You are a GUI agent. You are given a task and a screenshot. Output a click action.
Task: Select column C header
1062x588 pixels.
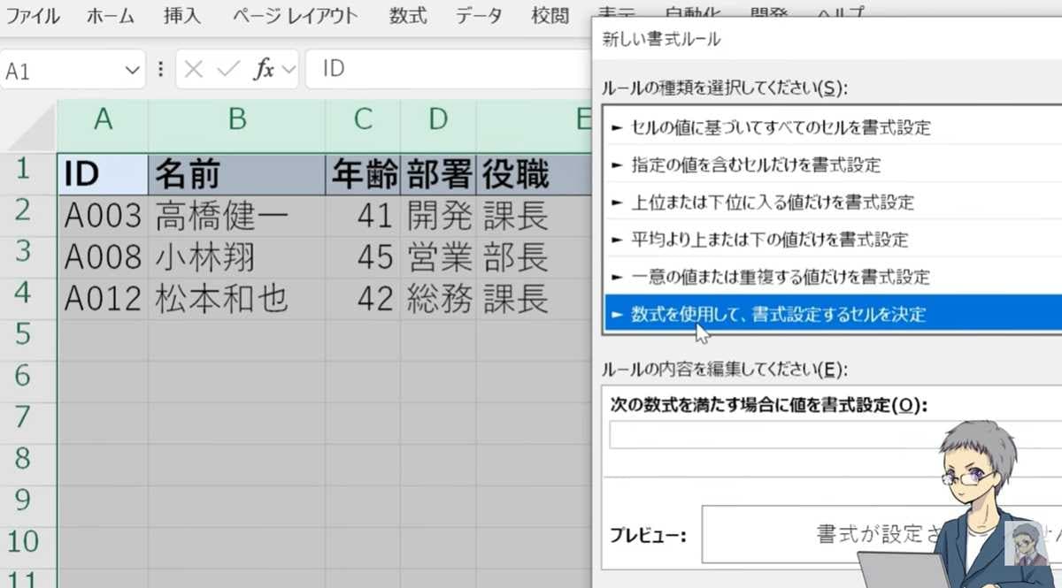(363, 119)
